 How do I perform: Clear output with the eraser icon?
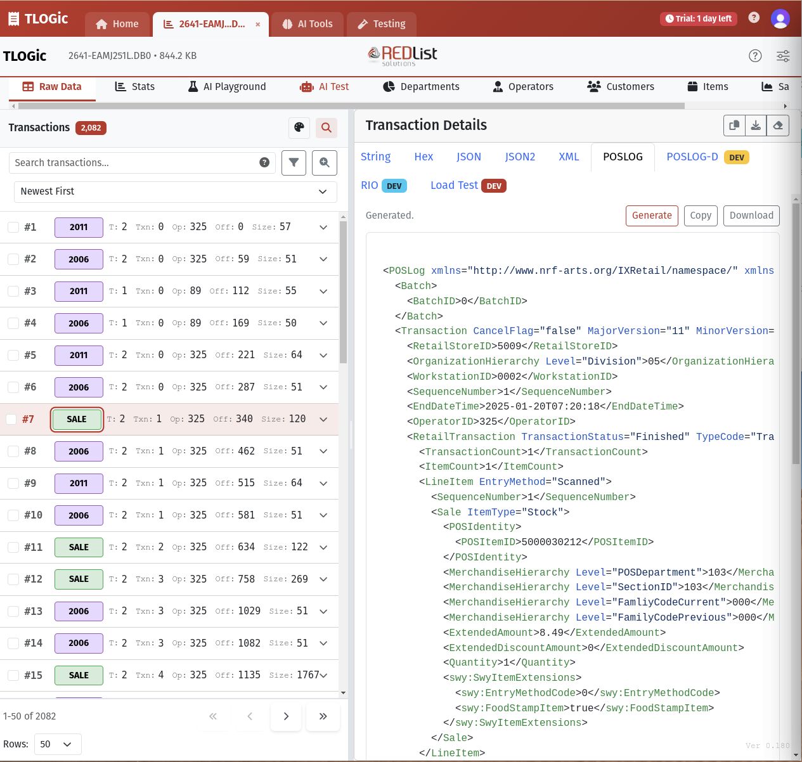(x=778, y=125)
